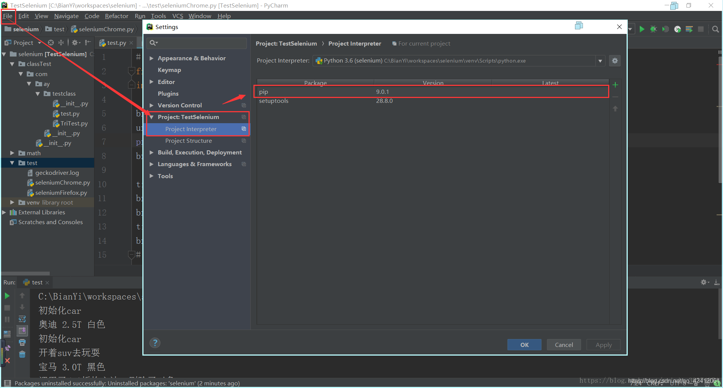
Task: Install a package with the green plus
Action: pos(615,85)
